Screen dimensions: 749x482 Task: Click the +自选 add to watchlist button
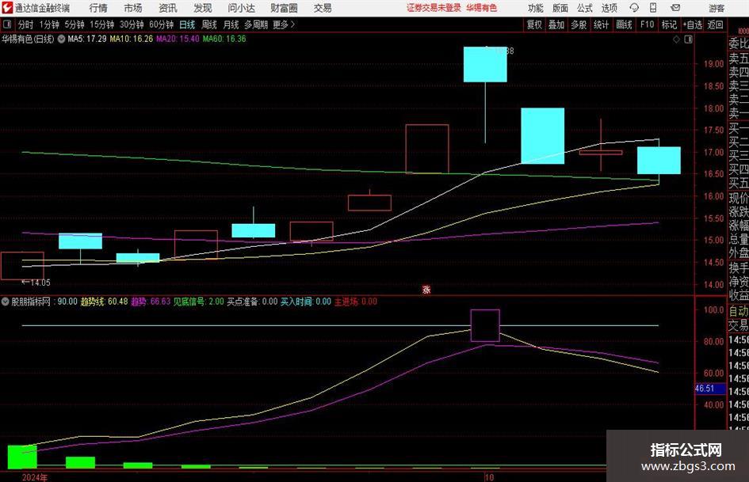pyautogui.click(x=693, y=25)
